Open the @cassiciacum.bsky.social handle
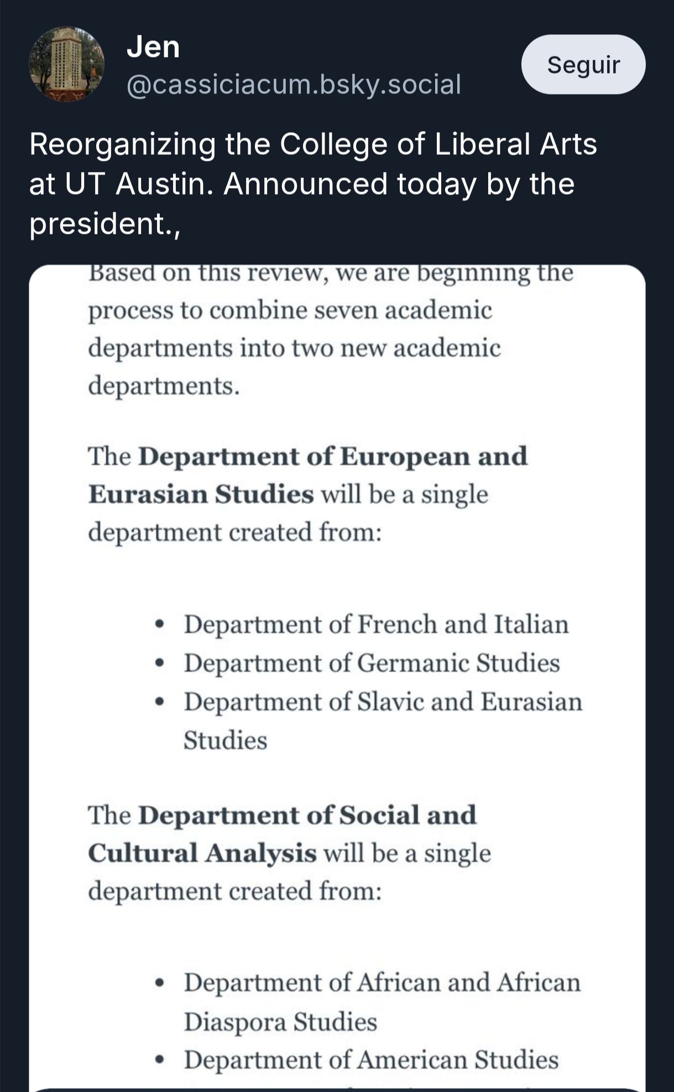This screenshot has width=674, height=1092. click(294, 85)
